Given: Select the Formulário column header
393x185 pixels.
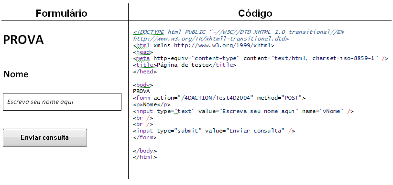Looking at the screenshot, I should [61, 13].
